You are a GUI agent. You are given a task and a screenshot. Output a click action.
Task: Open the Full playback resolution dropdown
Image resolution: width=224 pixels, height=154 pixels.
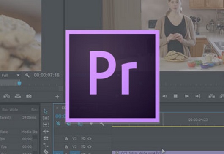(x=10, y=75)
